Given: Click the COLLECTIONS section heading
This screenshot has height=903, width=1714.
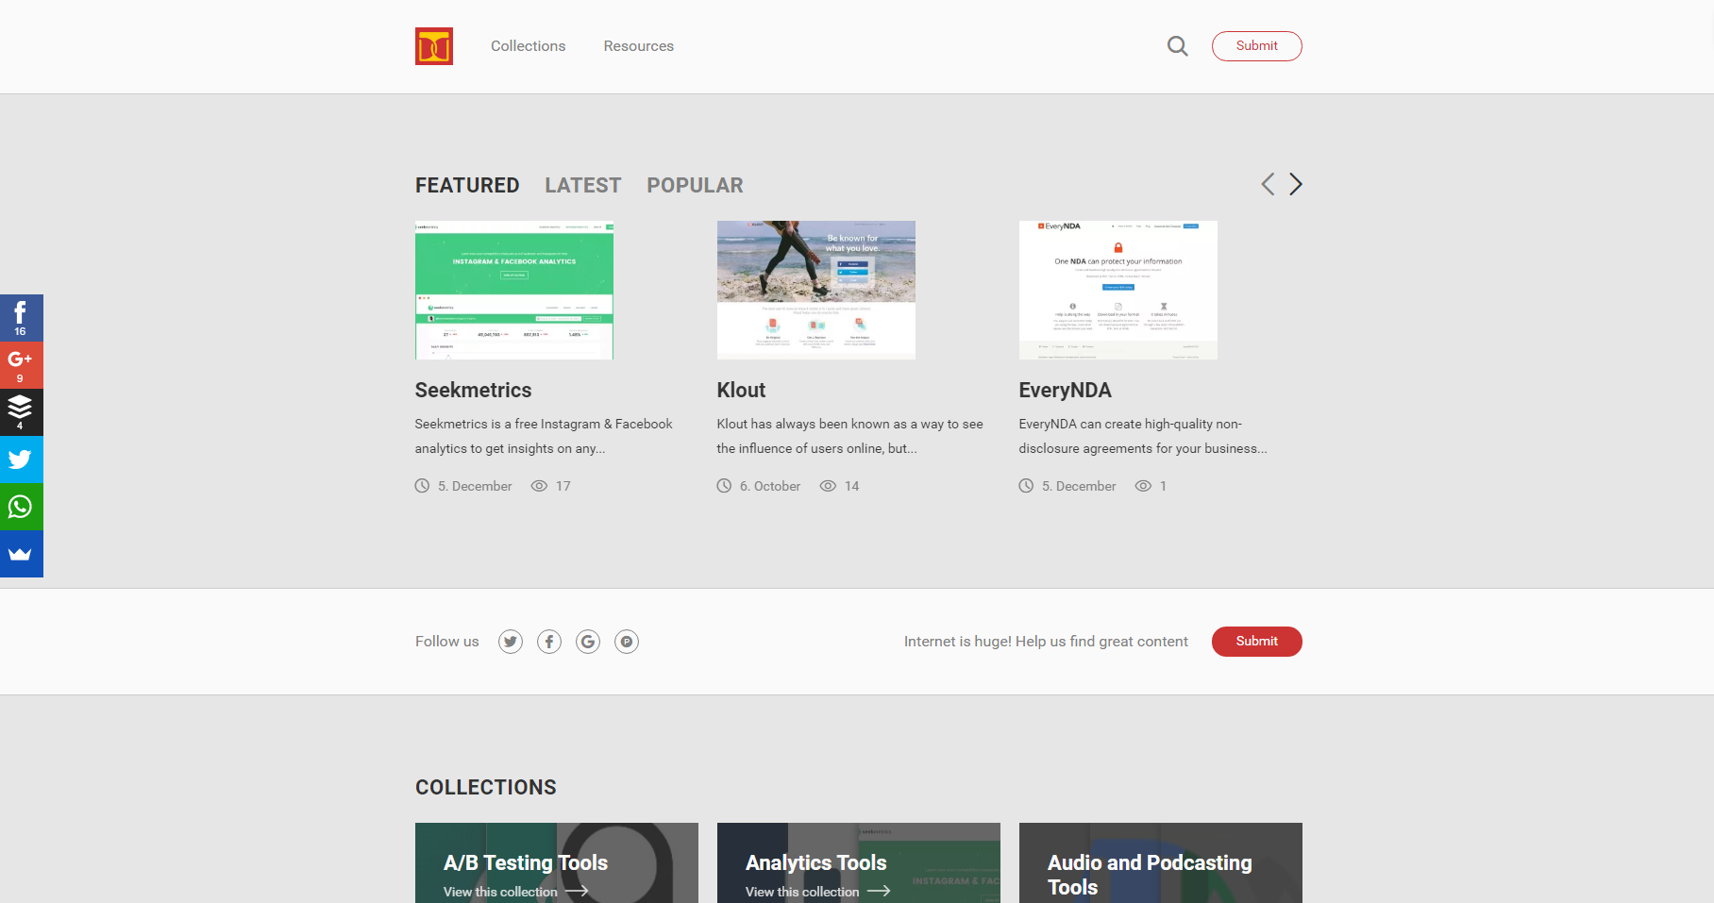Looking at the screenshot, I should [x=486, y=787].
